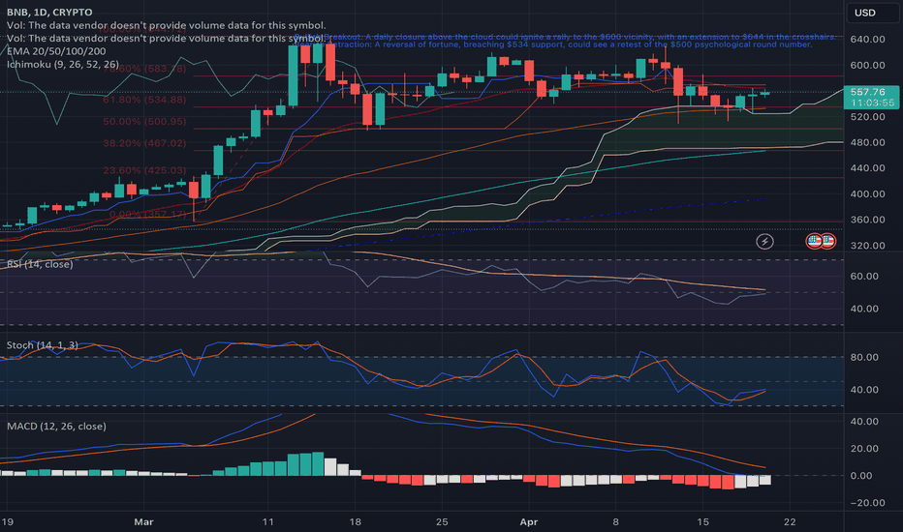Click the 25 date label on time axis

[x=442, y=522]
